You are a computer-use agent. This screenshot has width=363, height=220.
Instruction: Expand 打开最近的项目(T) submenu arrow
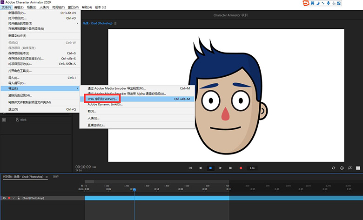tap(77, 23)
